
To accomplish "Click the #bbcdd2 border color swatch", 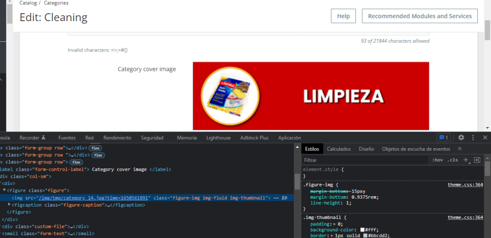I will [365, 236].
